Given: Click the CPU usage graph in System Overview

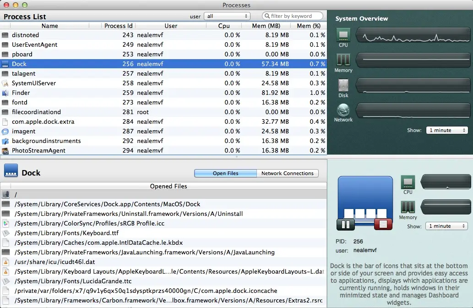Looking at the screenshot, I should click(413, 35).
